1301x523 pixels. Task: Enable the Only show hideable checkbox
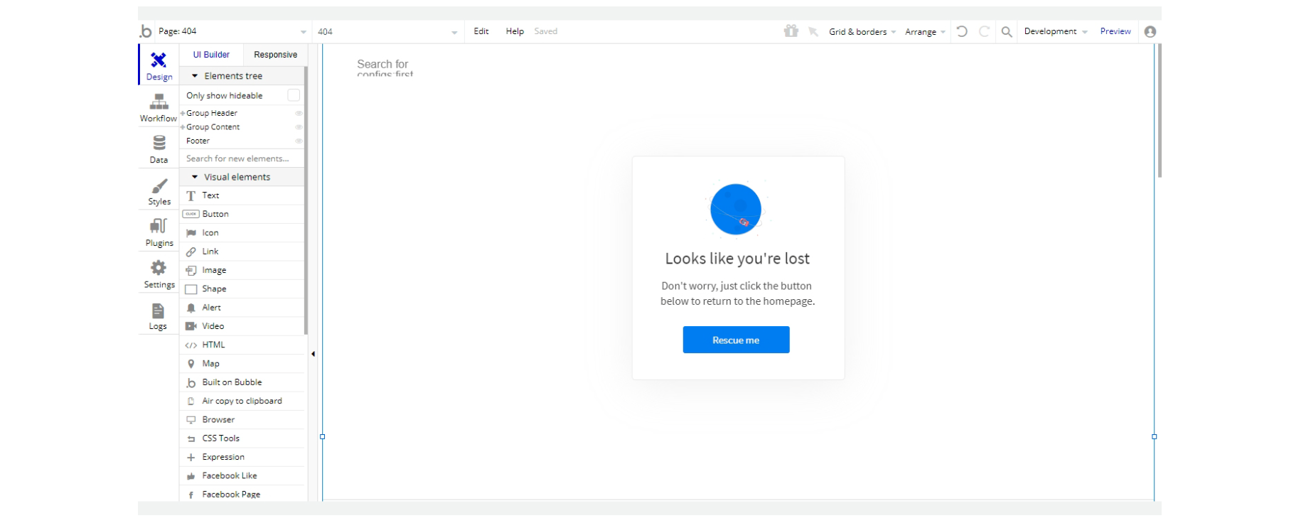pos(294,95)
